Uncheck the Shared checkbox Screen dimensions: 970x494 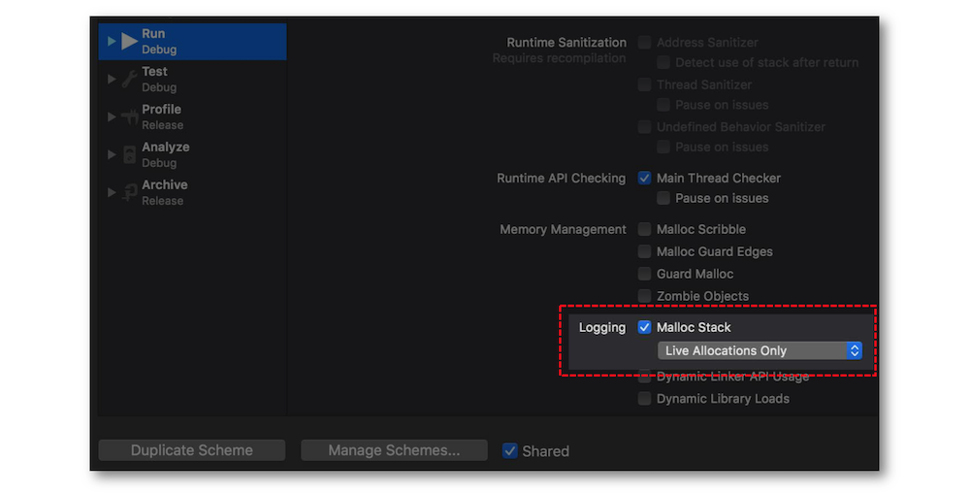[x=510, y=450]
